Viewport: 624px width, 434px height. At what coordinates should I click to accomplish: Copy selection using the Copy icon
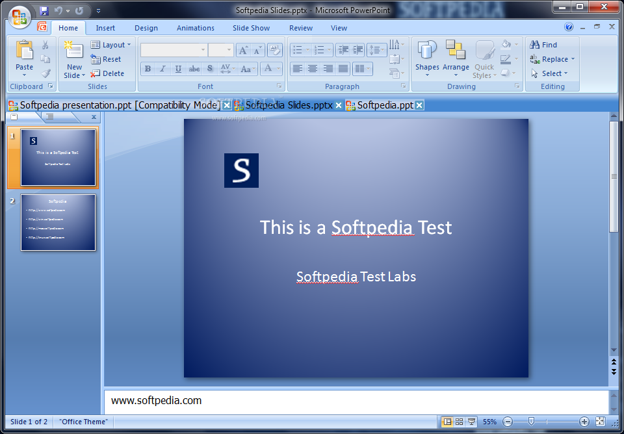45,59
